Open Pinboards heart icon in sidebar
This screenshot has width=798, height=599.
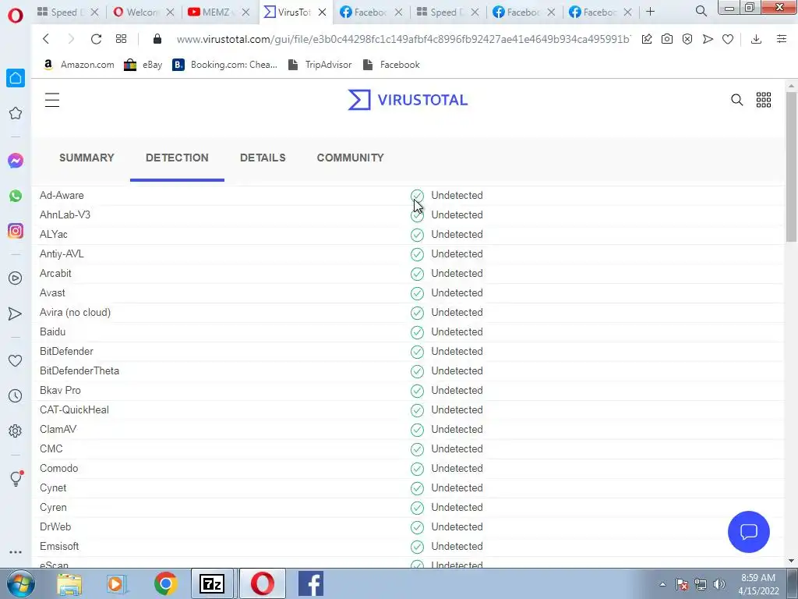(x=16, y=360)
